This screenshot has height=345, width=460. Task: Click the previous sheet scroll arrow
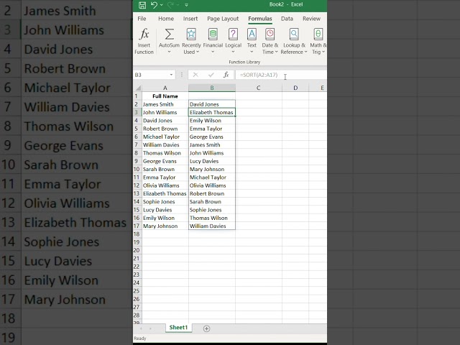[141, 328]
